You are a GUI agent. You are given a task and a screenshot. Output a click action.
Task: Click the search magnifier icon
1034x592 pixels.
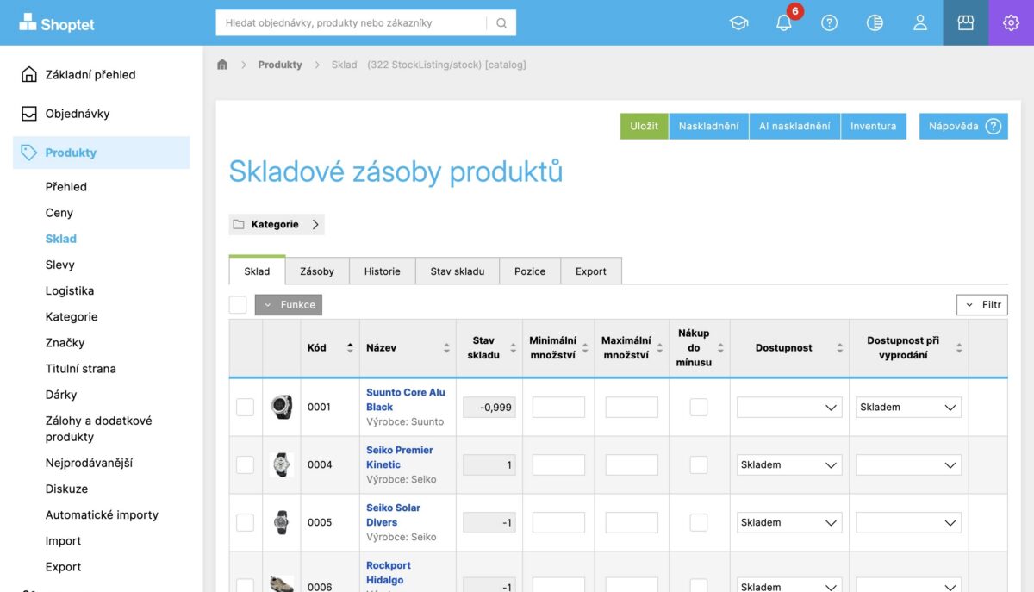[x=501, y=23]
